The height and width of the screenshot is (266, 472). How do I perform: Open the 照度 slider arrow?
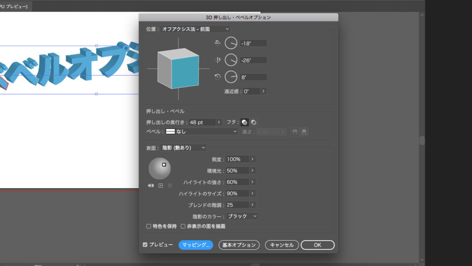(x=253, y=159)
